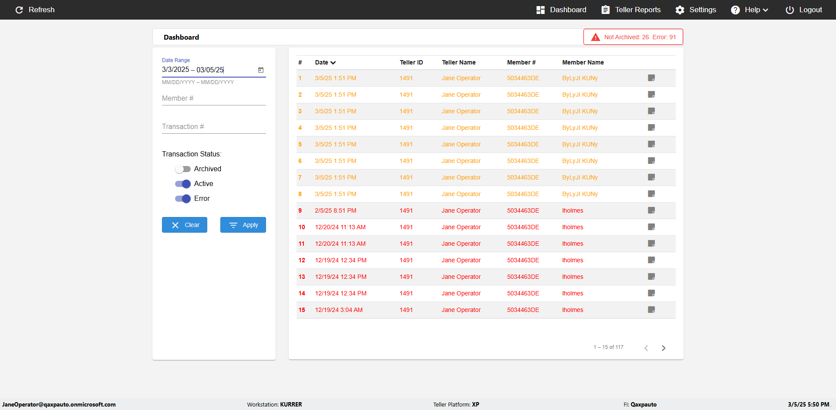Viewport: 836px width, 410px height.
Task: Open Teller Reports from top navigation
Action: point(631,10)
